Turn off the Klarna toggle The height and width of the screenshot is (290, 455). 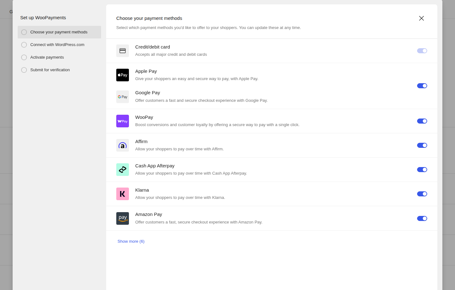click(x=422, y=194)
